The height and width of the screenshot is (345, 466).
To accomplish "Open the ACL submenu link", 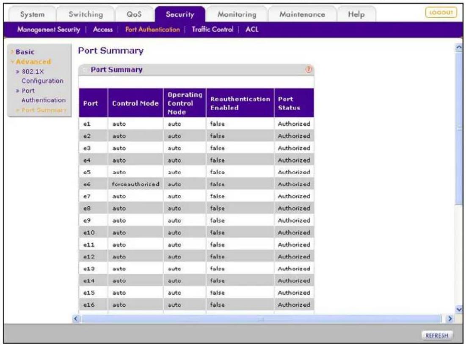I will 252,29.
